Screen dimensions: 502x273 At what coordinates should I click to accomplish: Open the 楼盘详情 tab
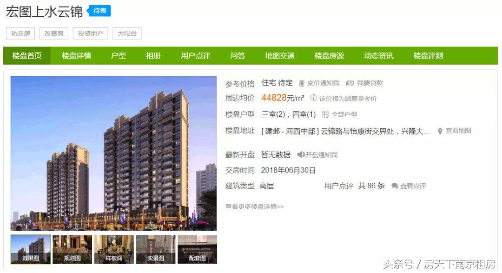(76, 56)
